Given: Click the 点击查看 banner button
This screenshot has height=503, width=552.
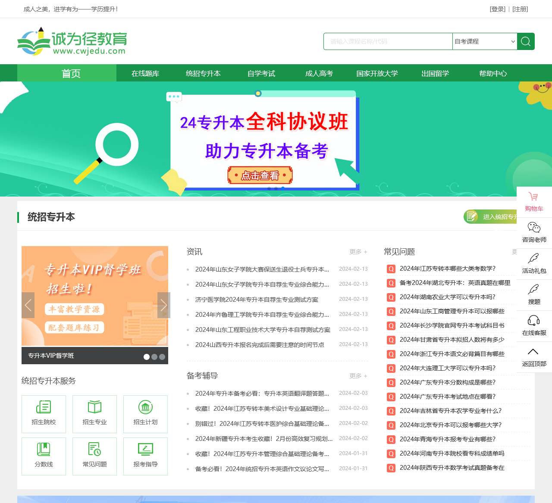Looking at the screenshot, I should click(260, 175).
